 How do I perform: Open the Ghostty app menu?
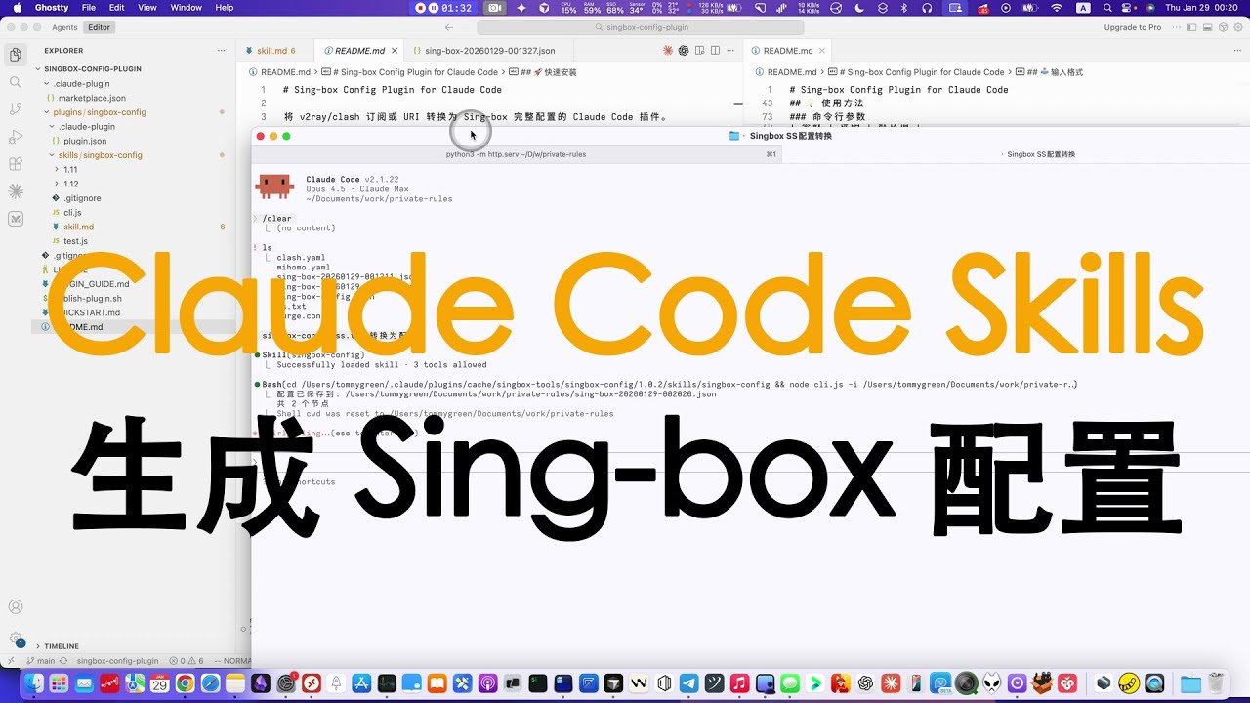pos(52,8)
